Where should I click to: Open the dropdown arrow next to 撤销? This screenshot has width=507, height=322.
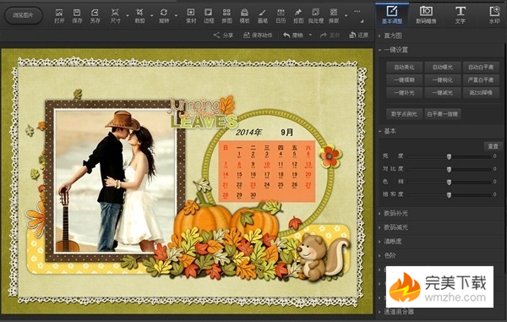pyautogui.click(x=310, y=35)
